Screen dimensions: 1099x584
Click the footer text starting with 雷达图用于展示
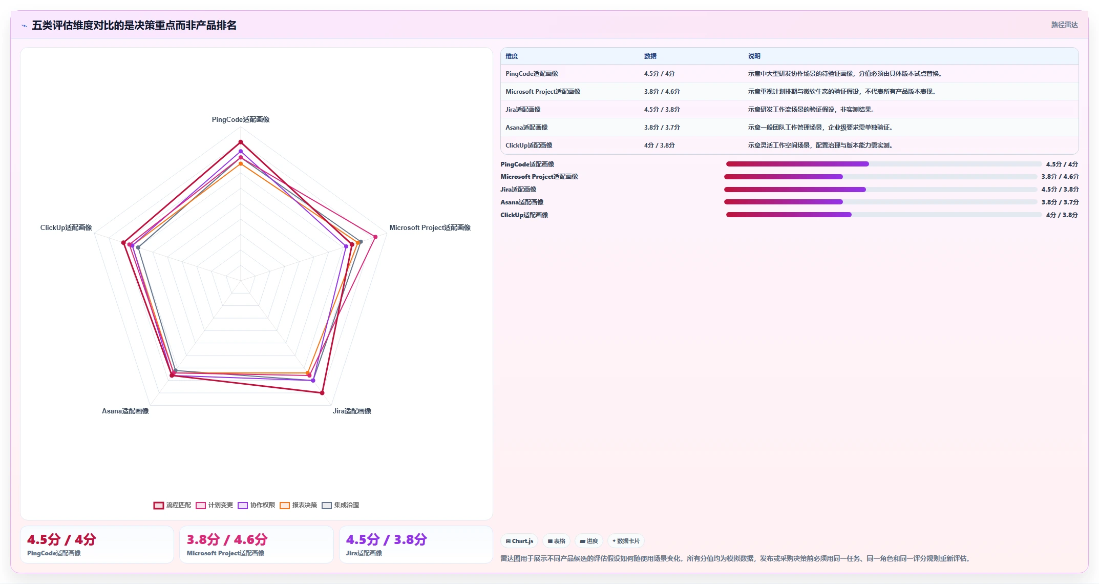[x=736, y=558]
